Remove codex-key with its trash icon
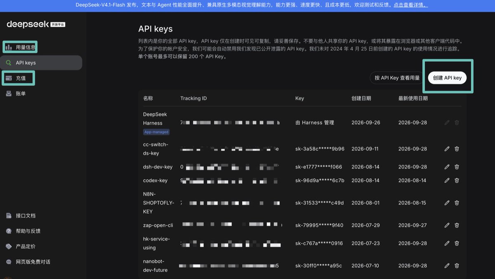Image resolution: width=495 pixels, height=279 pixels. pyautogui.click(x=457, y=181)
